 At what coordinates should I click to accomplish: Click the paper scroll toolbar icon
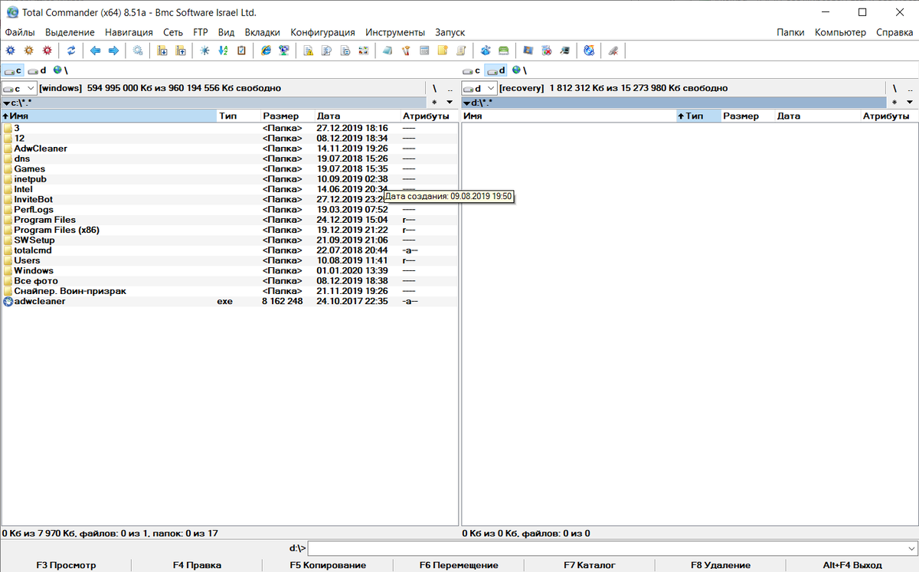coord(461,51)
